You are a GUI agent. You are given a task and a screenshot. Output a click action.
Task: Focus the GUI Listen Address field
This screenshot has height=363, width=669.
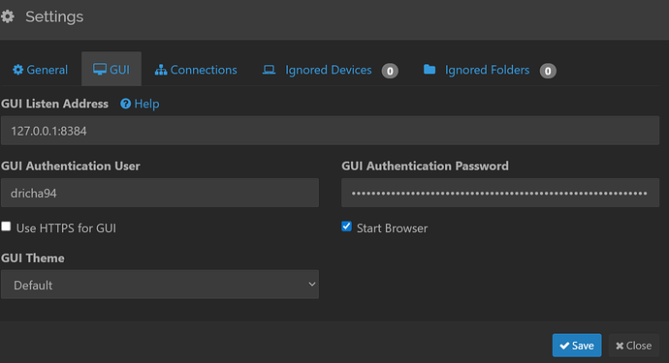point(330,131)
